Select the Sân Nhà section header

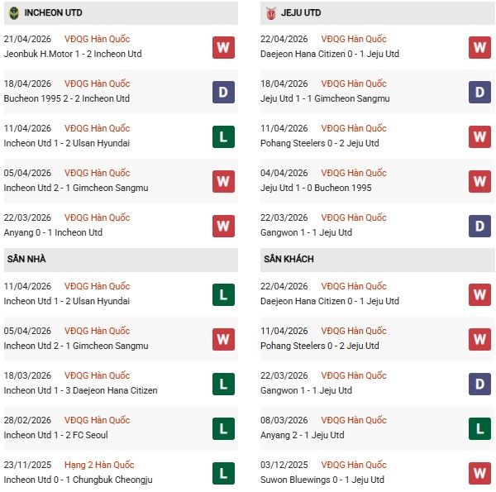pos(26,260)
